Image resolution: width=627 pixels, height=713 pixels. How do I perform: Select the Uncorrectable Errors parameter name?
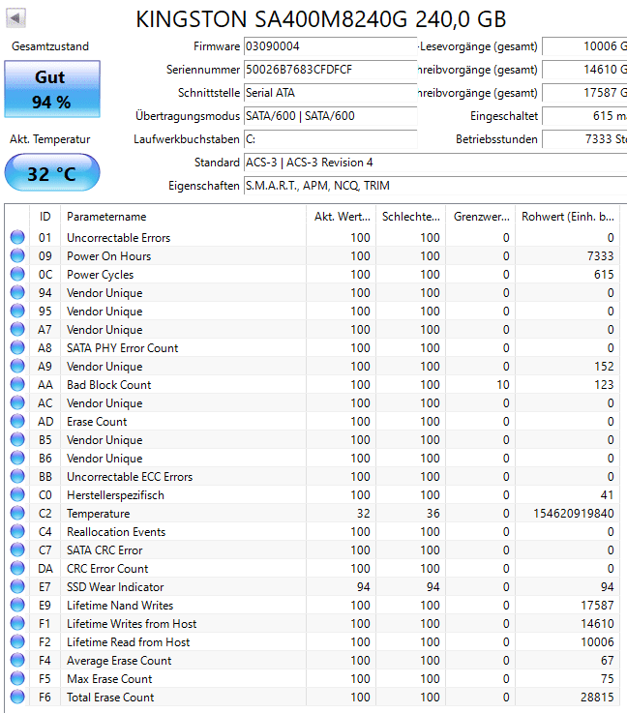tap(119, 238)
